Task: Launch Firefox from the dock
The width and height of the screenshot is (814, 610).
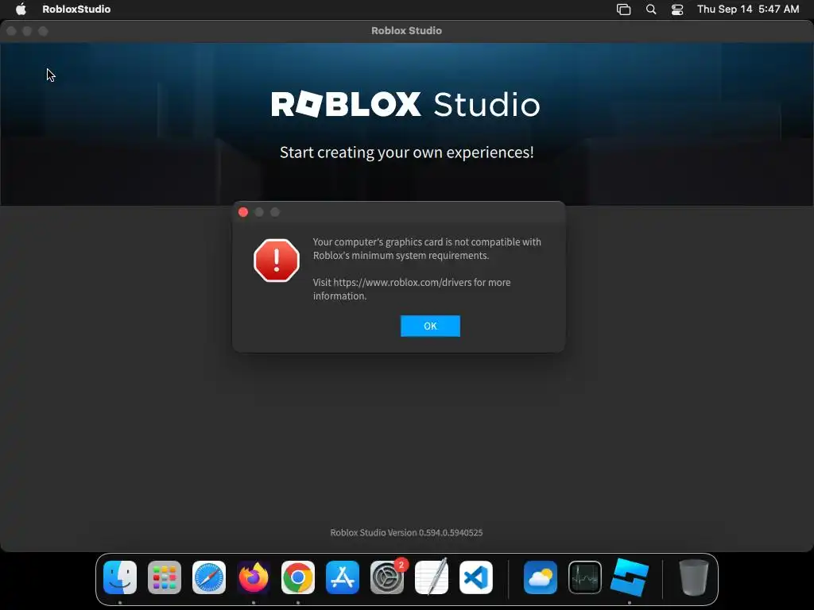Action: (x=254, y=577)
